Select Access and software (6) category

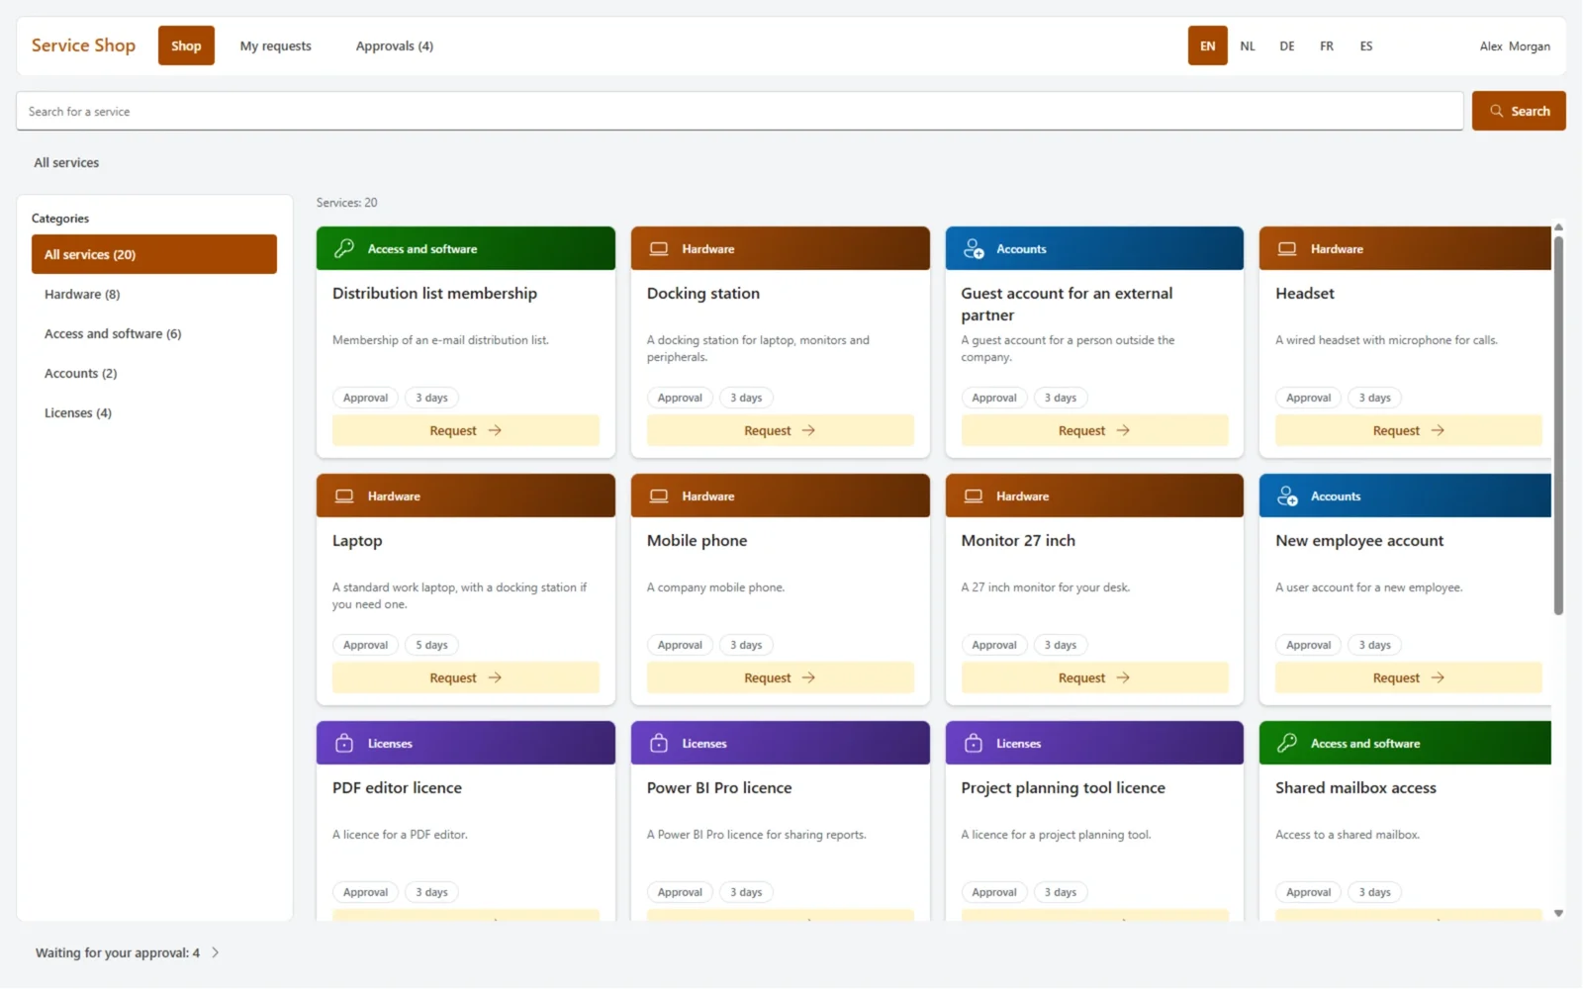[x=154, y=333]
